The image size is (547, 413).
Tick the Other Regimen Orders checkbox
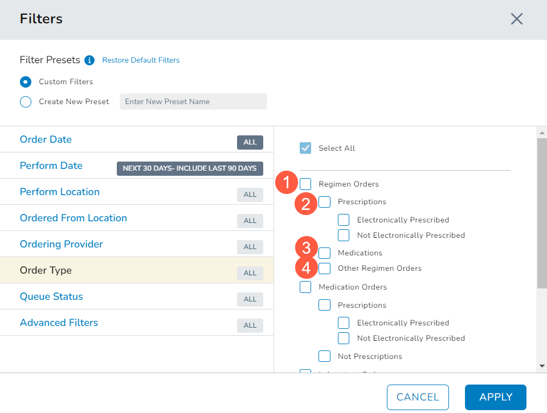tap(324, 268)
